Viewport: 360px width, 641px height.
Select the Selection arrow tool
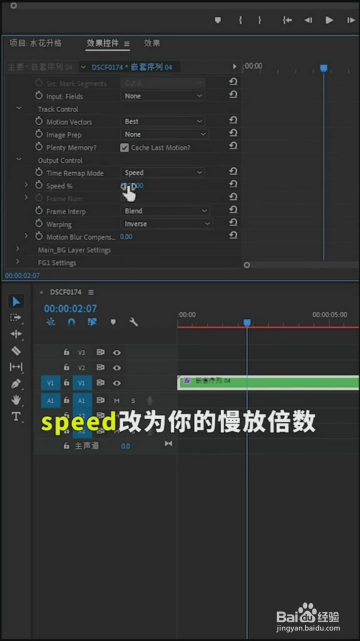(16, 301)
